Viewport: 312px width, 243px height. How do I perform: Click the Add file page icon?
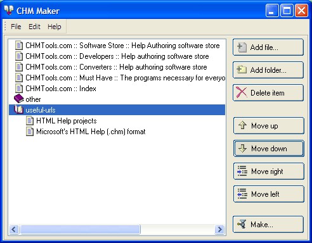[x=242, y=47]
